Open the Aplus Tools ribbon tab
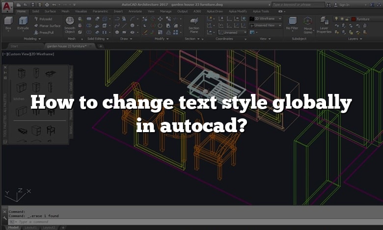383x230 pixels. click(x=261, y=11)
